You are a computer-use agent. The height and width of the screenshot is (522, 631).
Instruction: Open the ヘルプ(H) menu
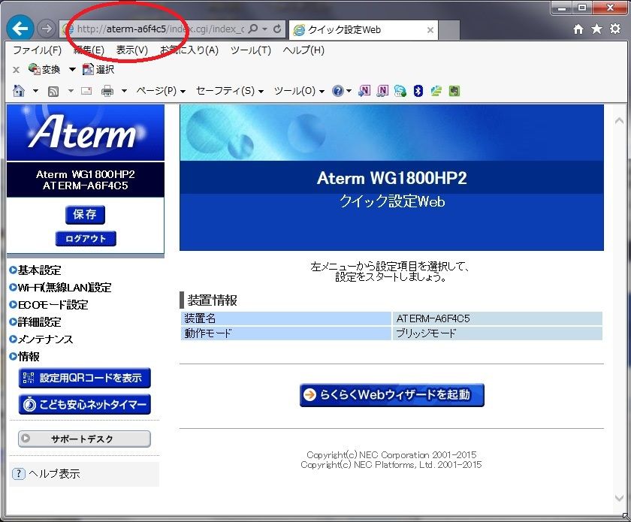(303, 50)
